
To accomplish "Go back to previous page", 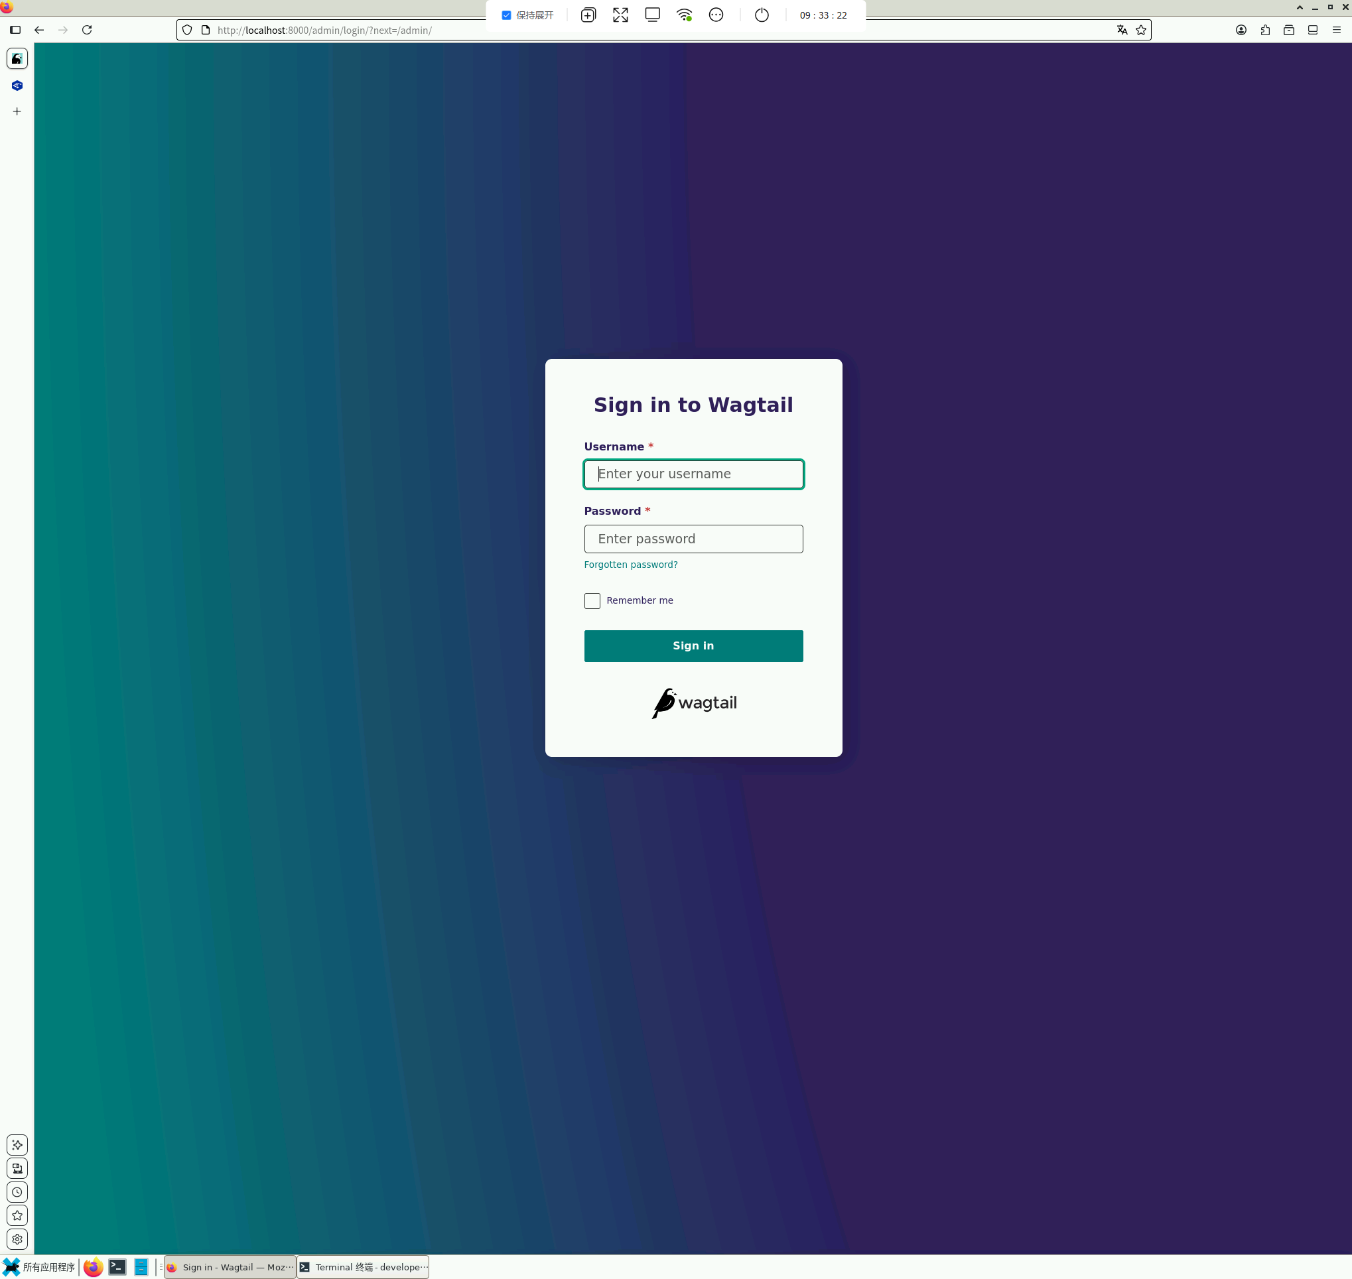I will point(39,30).
